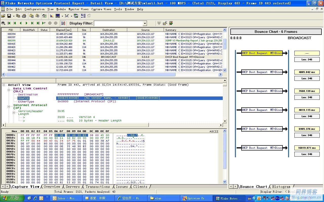Select frame row with FID 000488
This screenshot has height=202, width=324.
point(112,70)
